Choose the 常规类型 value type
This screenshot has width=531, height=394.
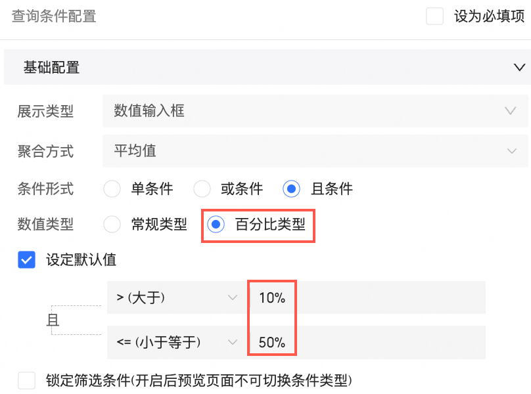112,225
